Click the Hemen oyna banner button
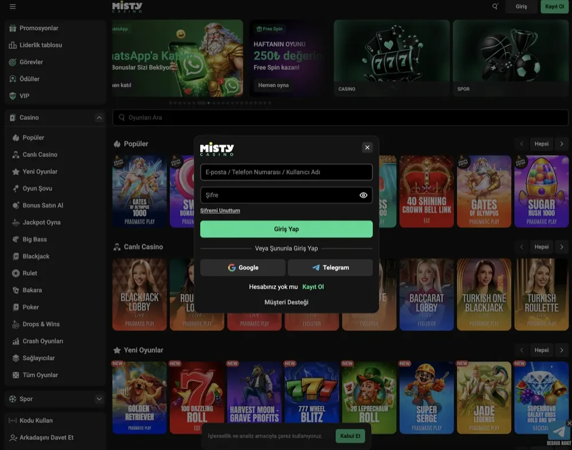Image resolution: width=572 pixels, height=450 pixels. point(273,85)
